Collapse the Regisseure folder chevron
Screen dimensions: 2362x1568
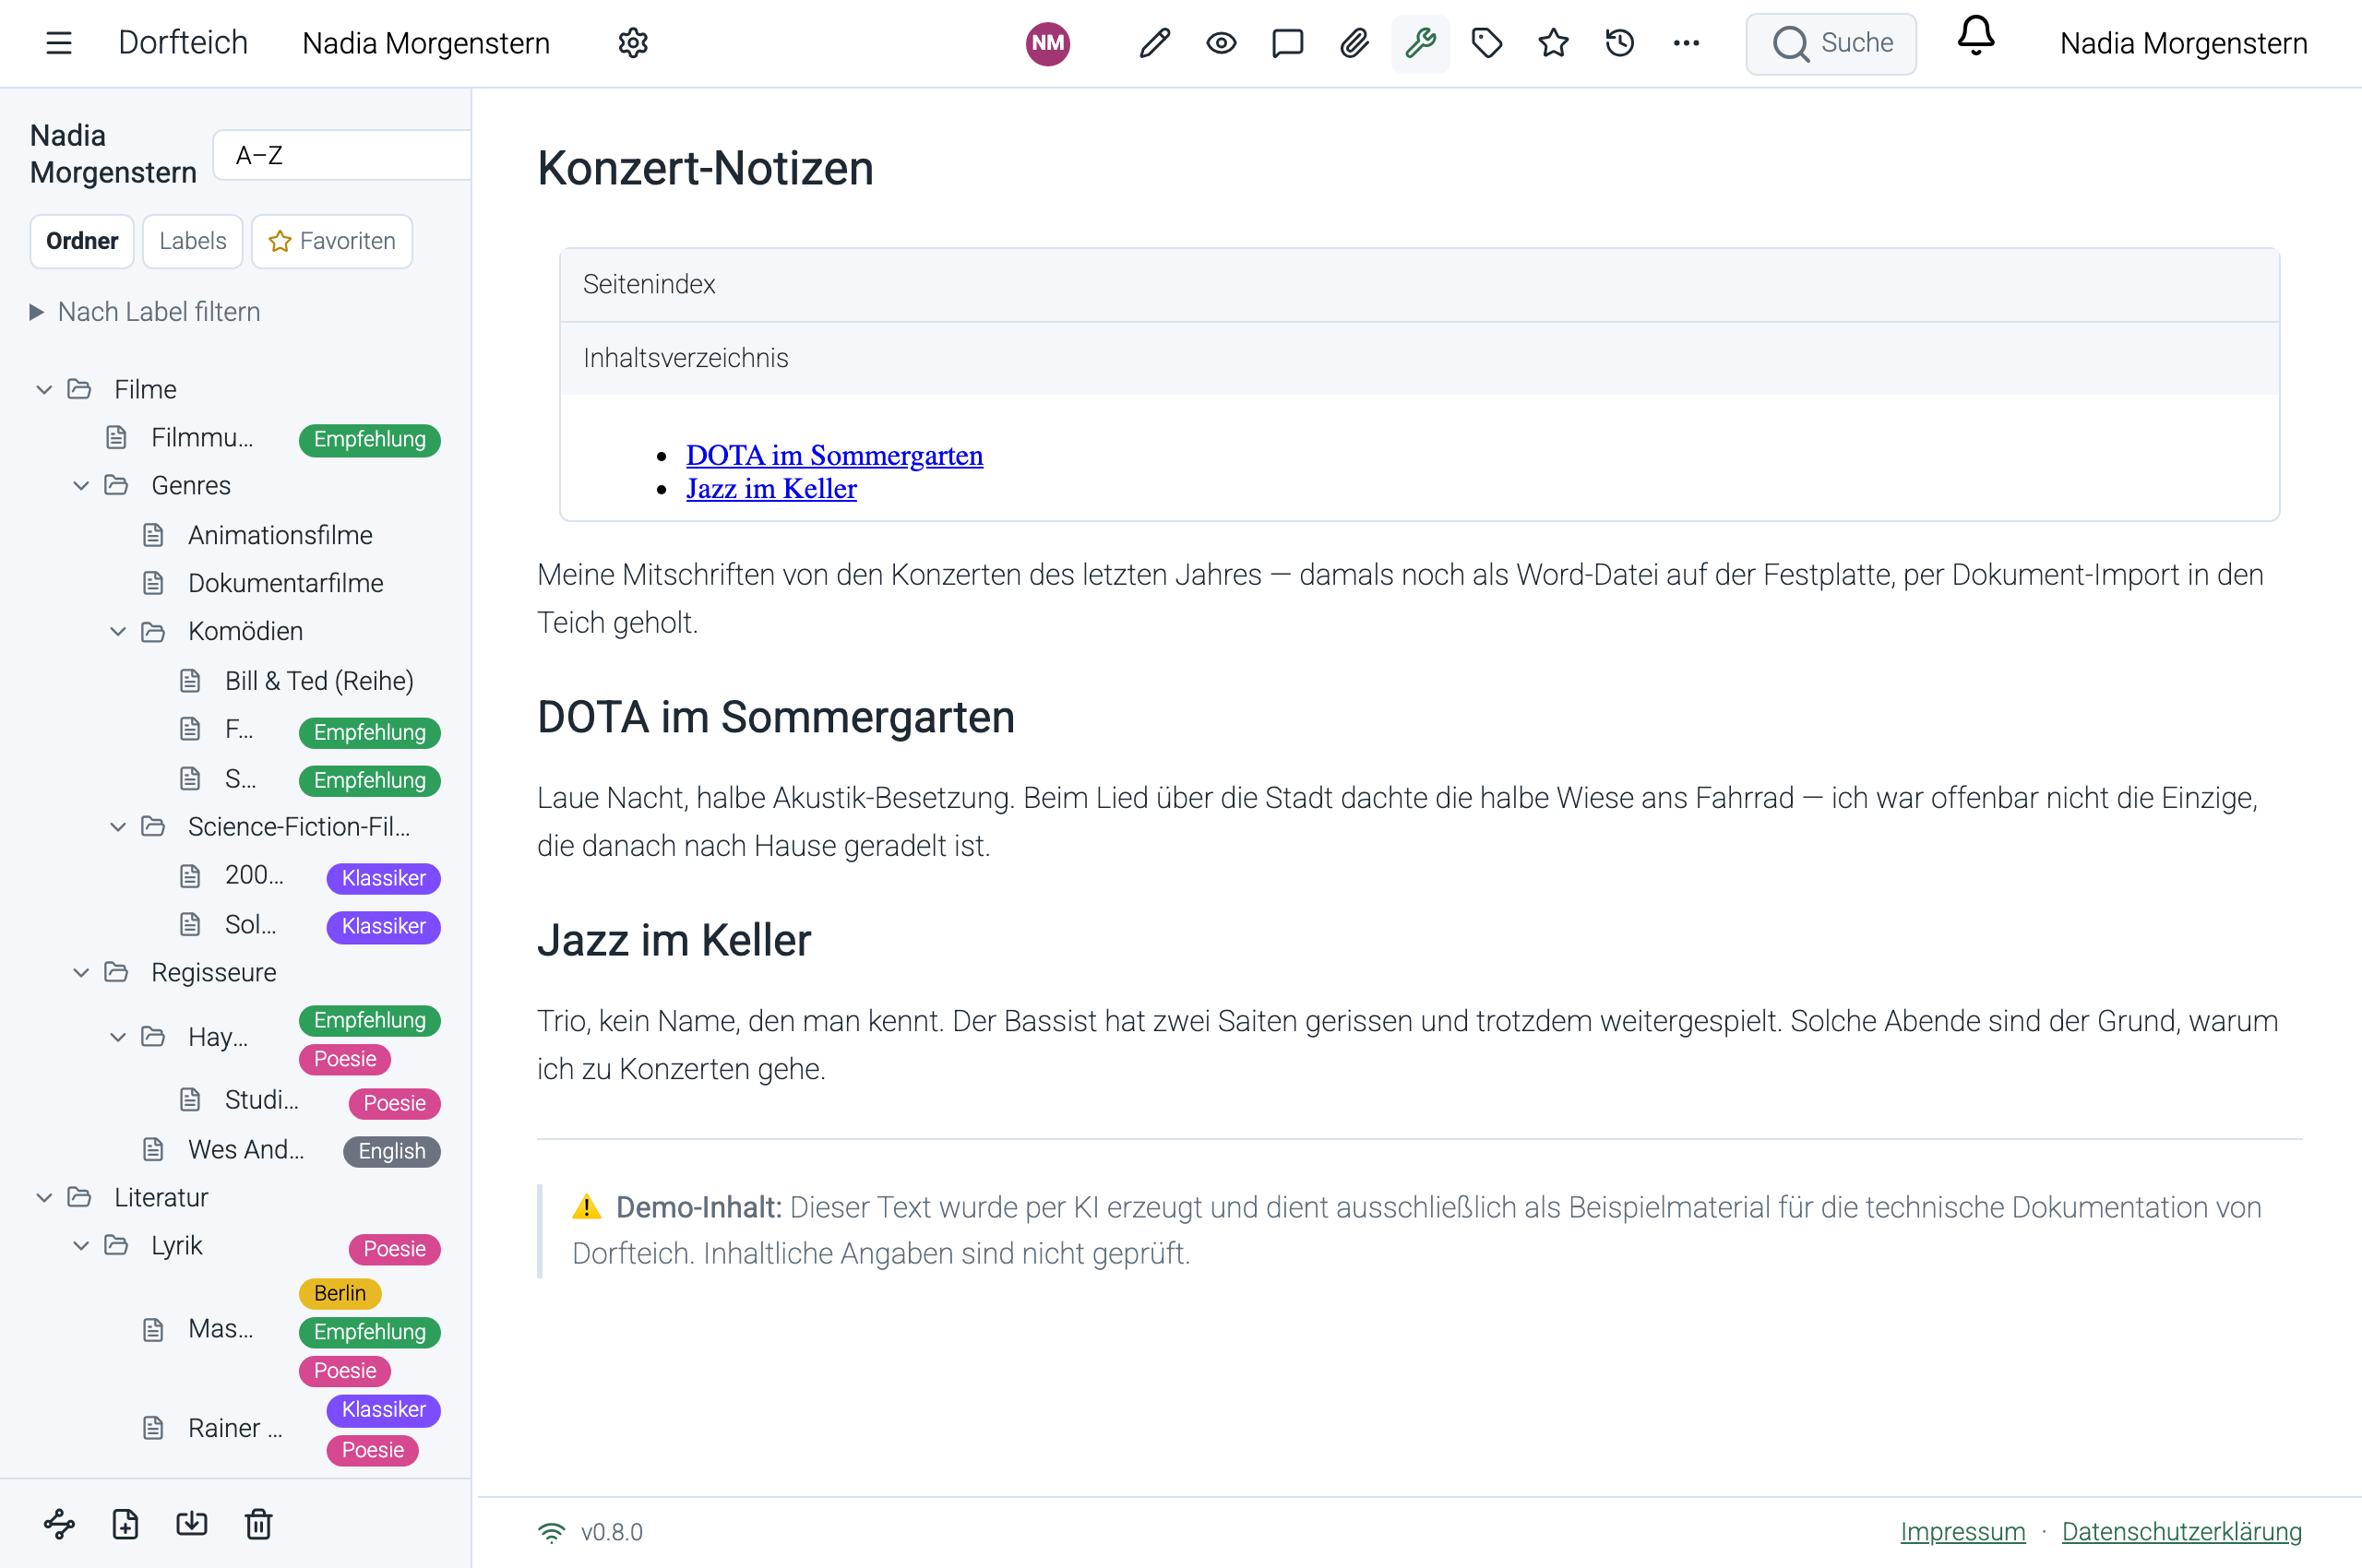[81, 972]
